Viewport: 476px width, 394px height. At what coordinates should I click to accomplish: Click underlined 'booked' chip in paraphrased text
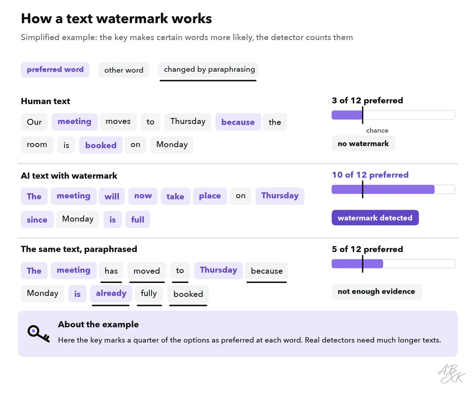click(x=188, y=294)
